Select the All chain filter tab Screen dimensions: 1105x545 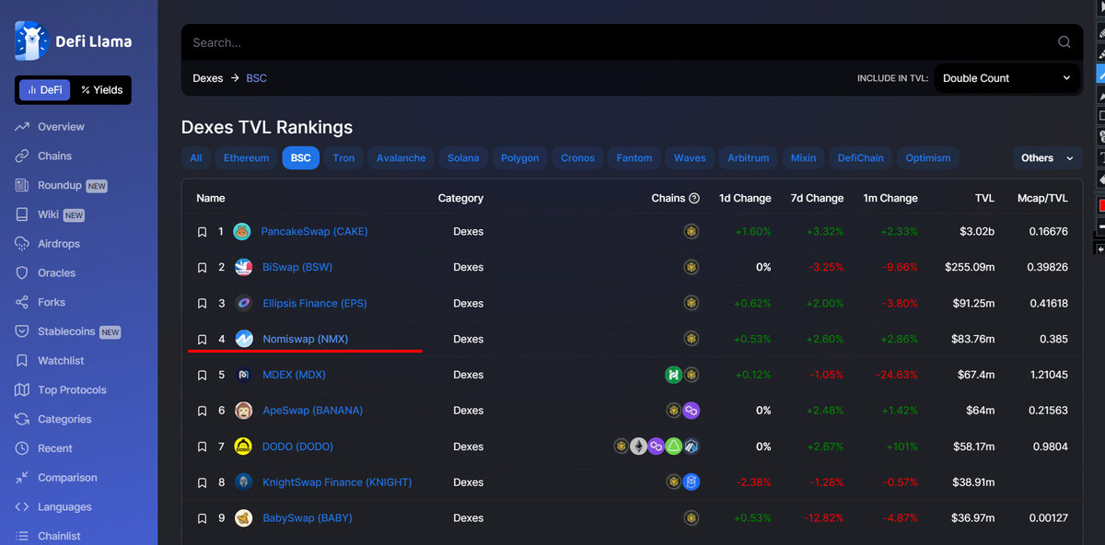(196, 158)
